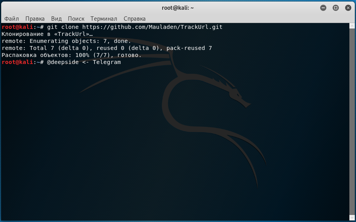
Task: Click the 'Распаковка объектов: 100%' line
Action: [x=71, y=55]
